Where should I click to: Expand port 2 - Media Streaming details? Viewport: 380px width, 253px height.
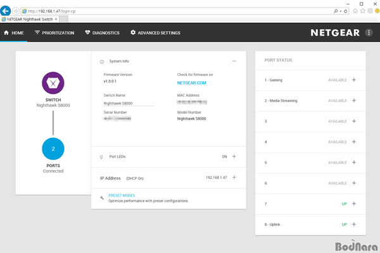click(x=354, y=101)
